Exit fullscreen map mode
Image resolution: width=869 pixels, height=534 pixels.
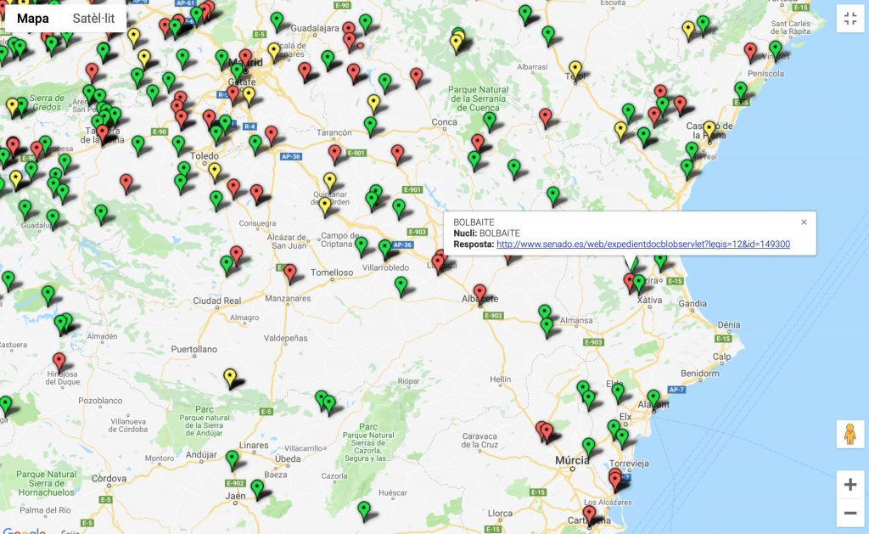(849, 20)
